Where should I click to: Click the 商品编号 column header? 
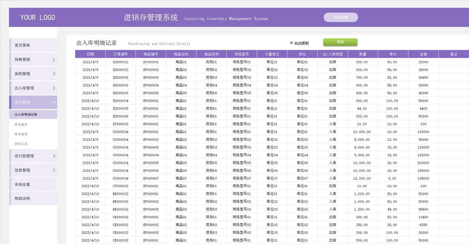(151, 54)
